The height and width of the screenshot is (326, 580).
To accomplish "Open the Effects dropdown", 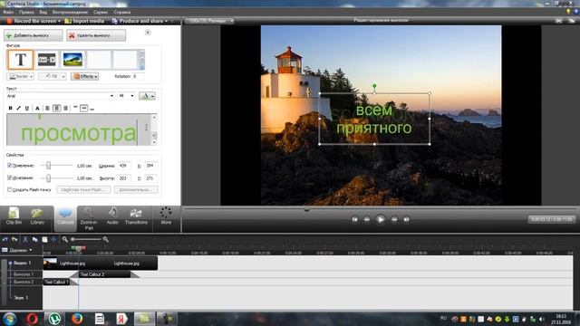I will tap(84, 76).
